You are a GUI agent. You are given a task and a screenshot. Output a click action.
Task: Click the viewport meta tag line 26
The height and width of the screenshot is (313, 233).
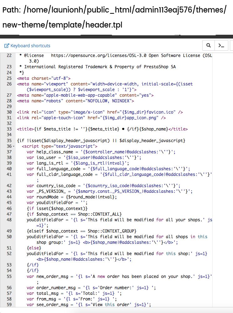click(105, 87)
